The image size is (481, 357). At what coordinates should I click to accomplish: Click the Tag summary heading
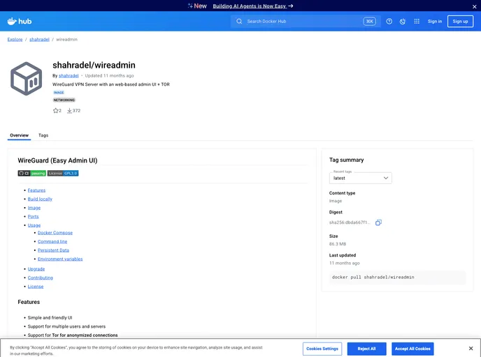coord(346,160)
